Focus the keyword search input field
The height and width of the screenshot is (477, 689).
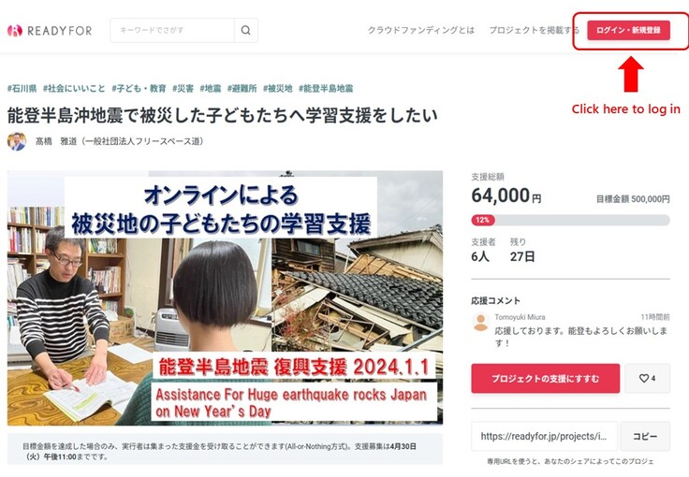pos(172,30)
